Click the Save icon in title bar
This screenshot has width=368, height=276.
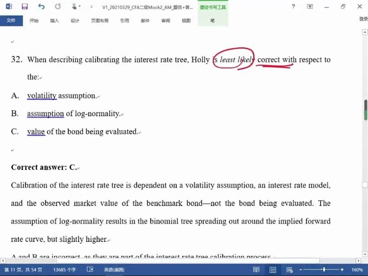tap(25, 6)
